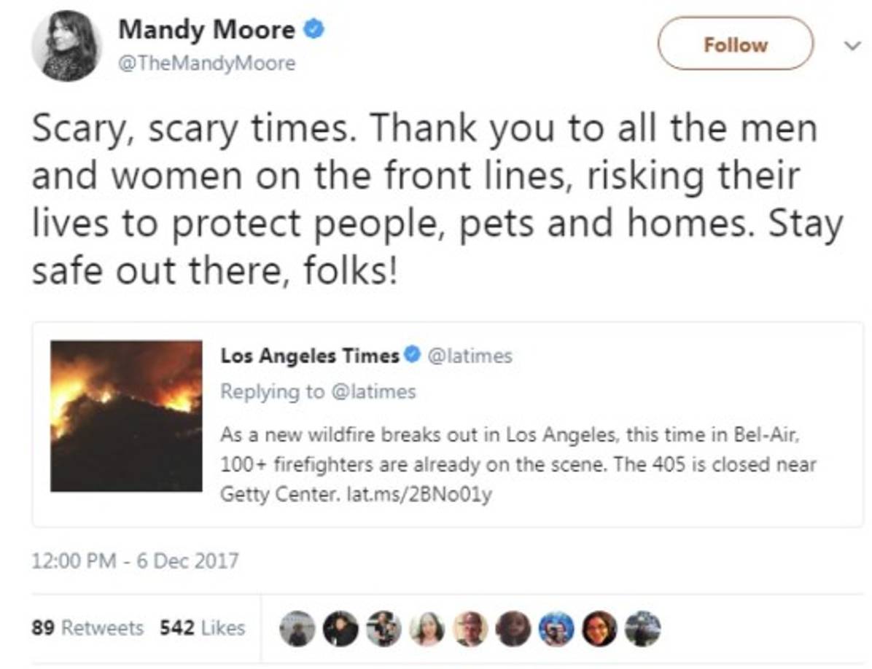Open Mandy Moore's profile avatar
This screenshot has width=872, height=669.
[x=66, y=44]
